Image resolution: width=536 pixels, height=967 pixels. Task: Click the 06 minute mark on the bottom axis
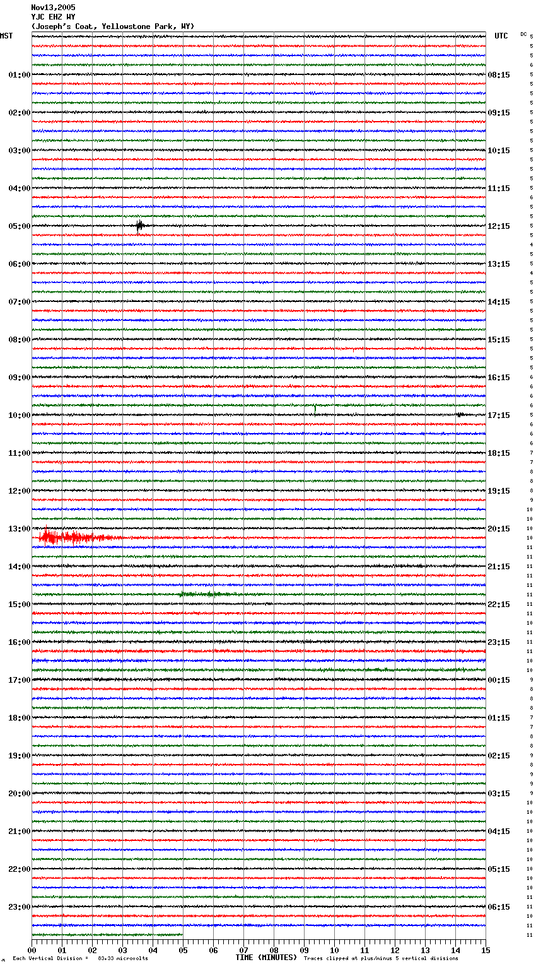coord(213,950)
